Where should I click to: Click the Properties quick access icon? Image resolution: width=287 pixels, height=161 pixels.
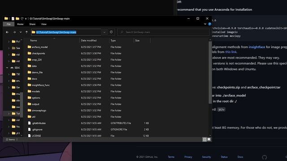(x=13, y=18)
